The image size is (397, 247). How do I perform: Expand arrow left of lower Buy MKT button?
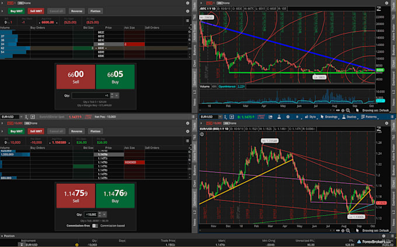pyautogui.click(x=2, y=131)
